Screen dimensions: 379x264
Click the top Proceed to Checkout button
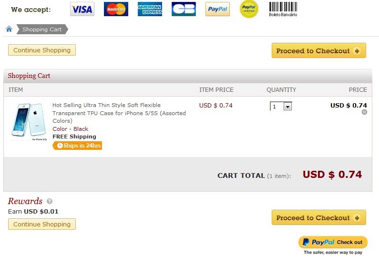[x=318, y=51]
